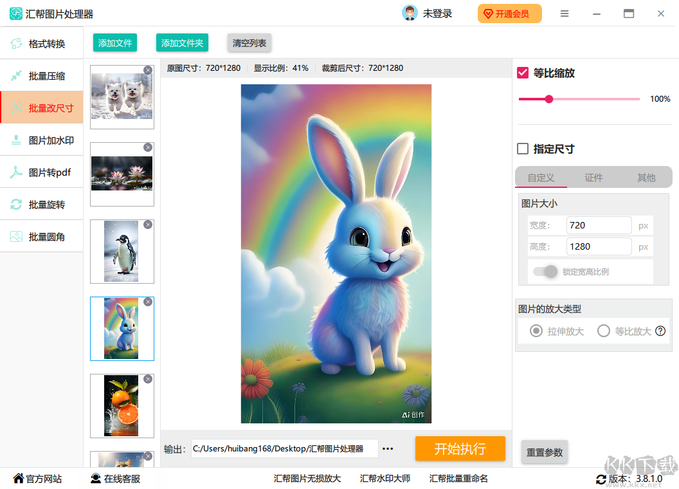The height and width of the screenshot is (489, 679).
Task: Select the penguin thumbnail in the file list
Action: tap(122, 251)
